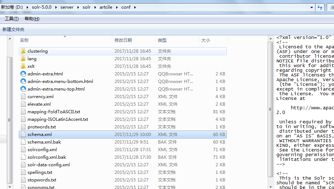Select the lang folder name
This screenshot has height=189, width=334.
pos(32,59)
